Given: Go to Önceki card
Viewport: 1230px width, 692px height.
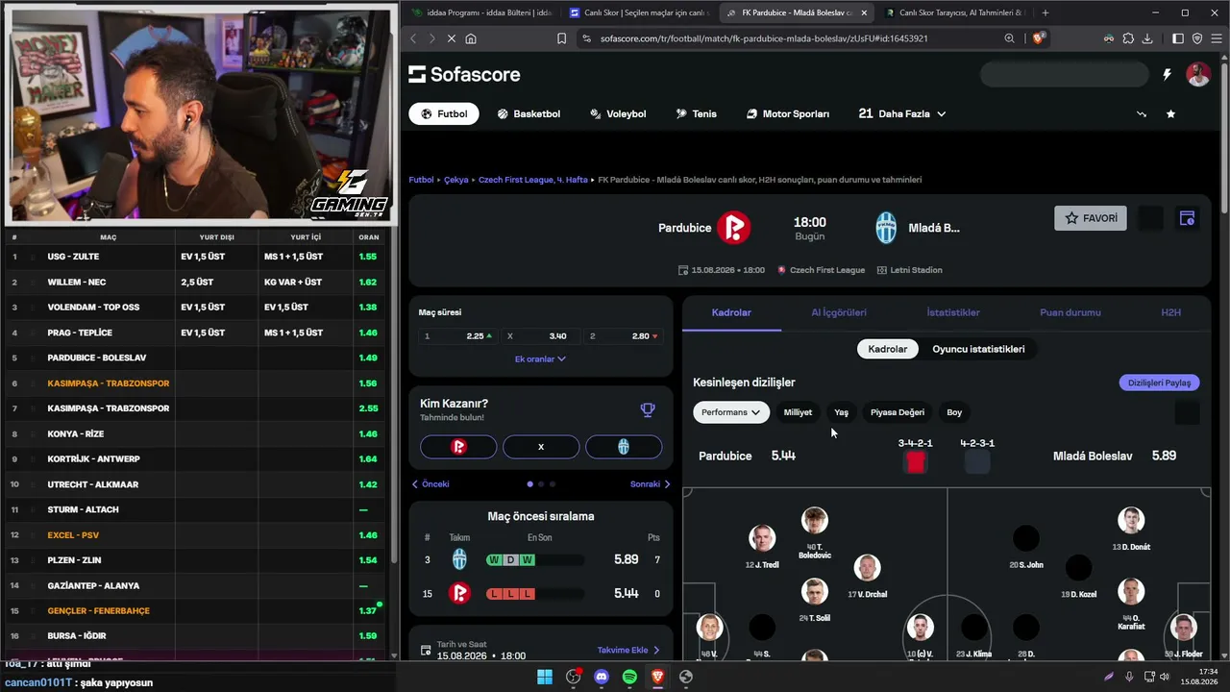Looking at the screenshot, I should pos(430,484).
